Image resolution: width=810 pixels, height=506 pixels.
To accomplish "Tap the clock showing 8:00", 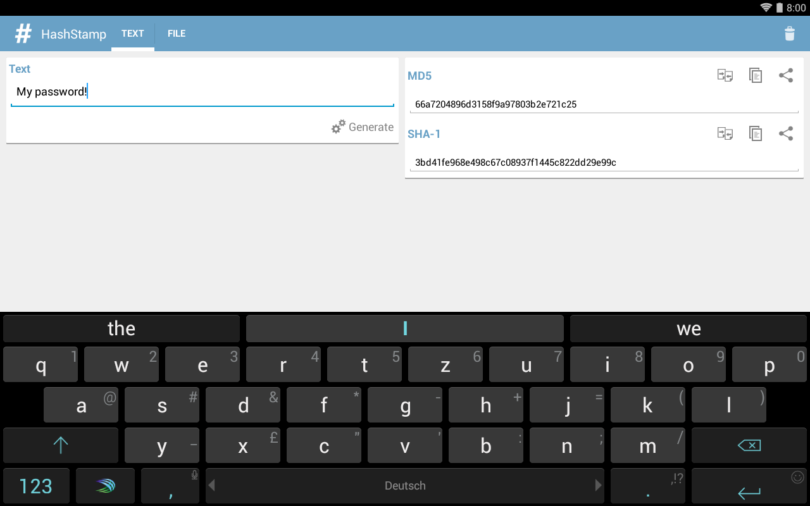I will tap(796, 8).
